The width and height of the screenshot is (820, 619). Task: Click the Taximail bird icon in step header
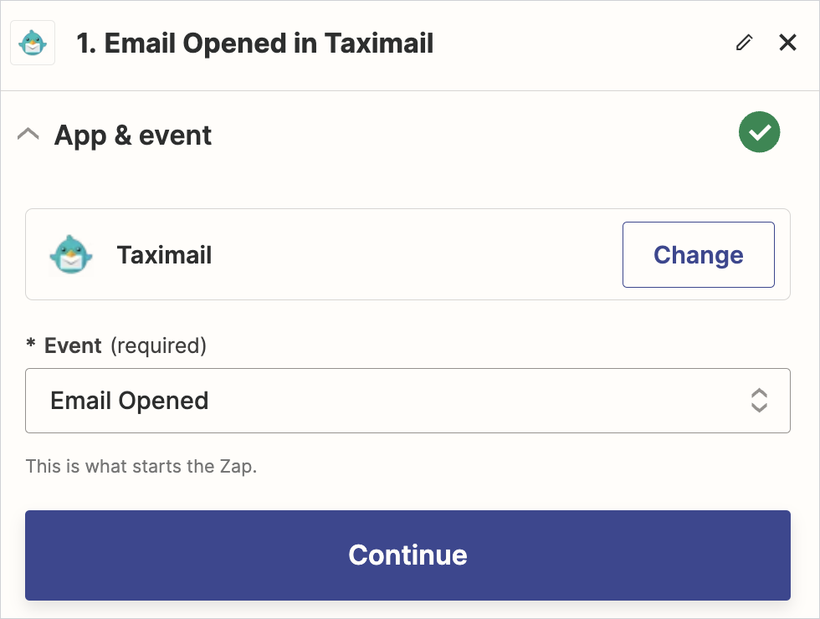pos(33,43)
